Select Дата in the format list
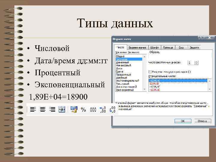 click(129, 68)
